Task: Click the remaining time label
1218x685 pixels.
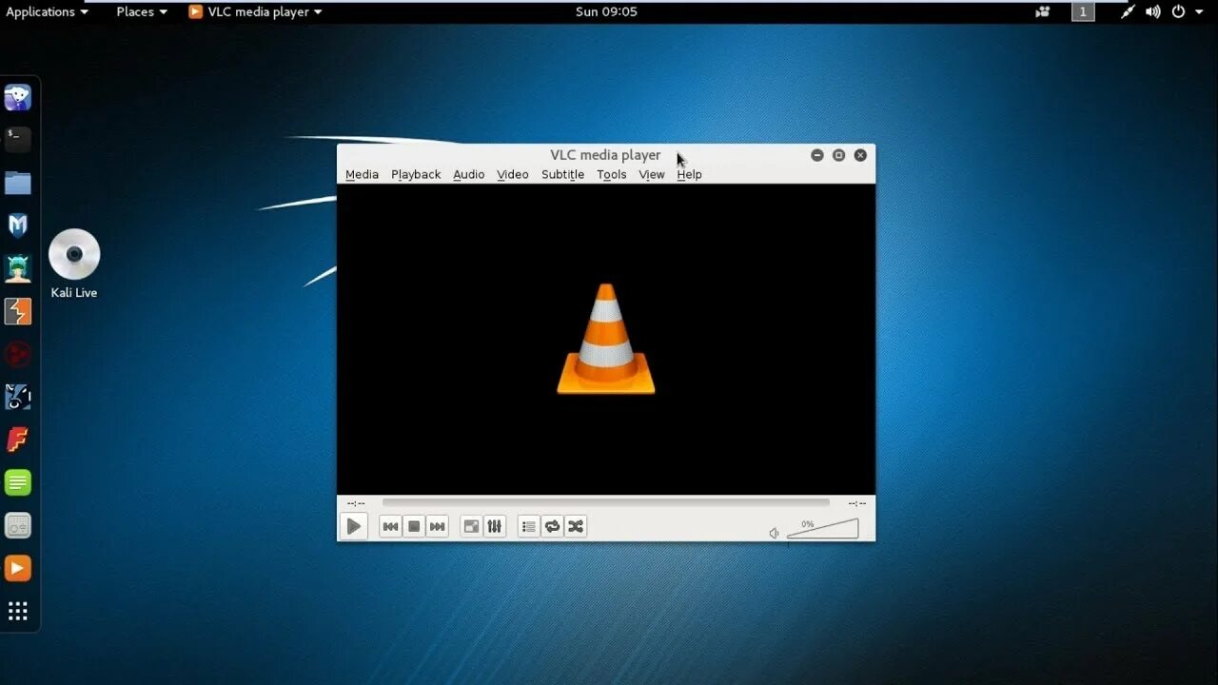Action: pyautogui.click(x=857, y=503)
